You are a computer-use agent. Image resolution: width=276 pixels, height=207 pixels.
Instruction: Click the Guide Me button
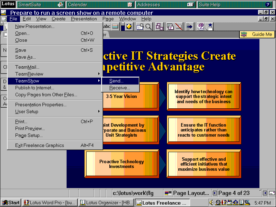point(257,34)
